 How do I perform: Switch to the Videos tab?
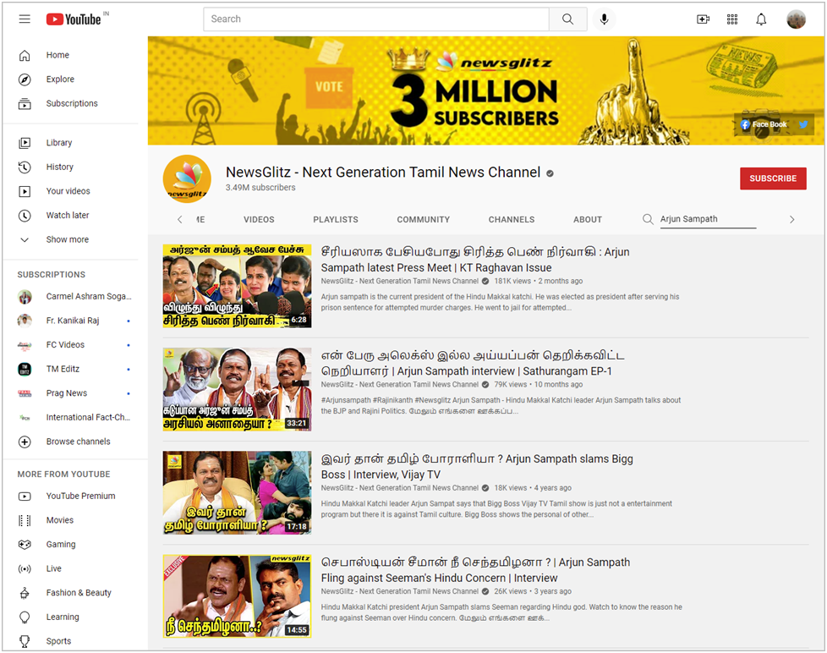tap(259, 219)
